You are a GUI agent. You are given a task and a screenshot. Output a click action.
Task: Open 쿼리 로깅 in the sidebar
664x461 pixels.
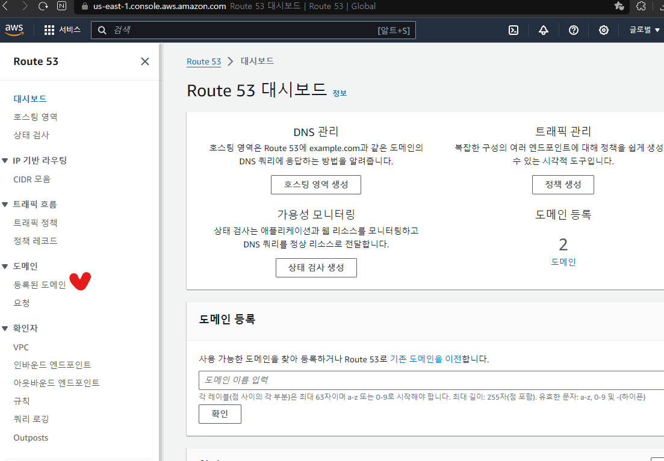31,419
